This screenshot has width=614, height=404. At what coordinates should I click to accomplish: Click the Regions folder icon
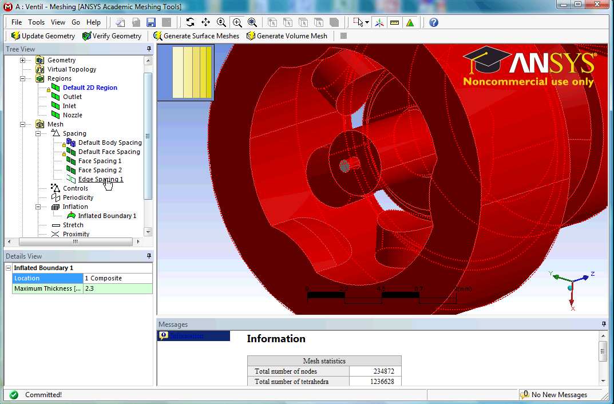pyautogui.click(x=39, y=78)
